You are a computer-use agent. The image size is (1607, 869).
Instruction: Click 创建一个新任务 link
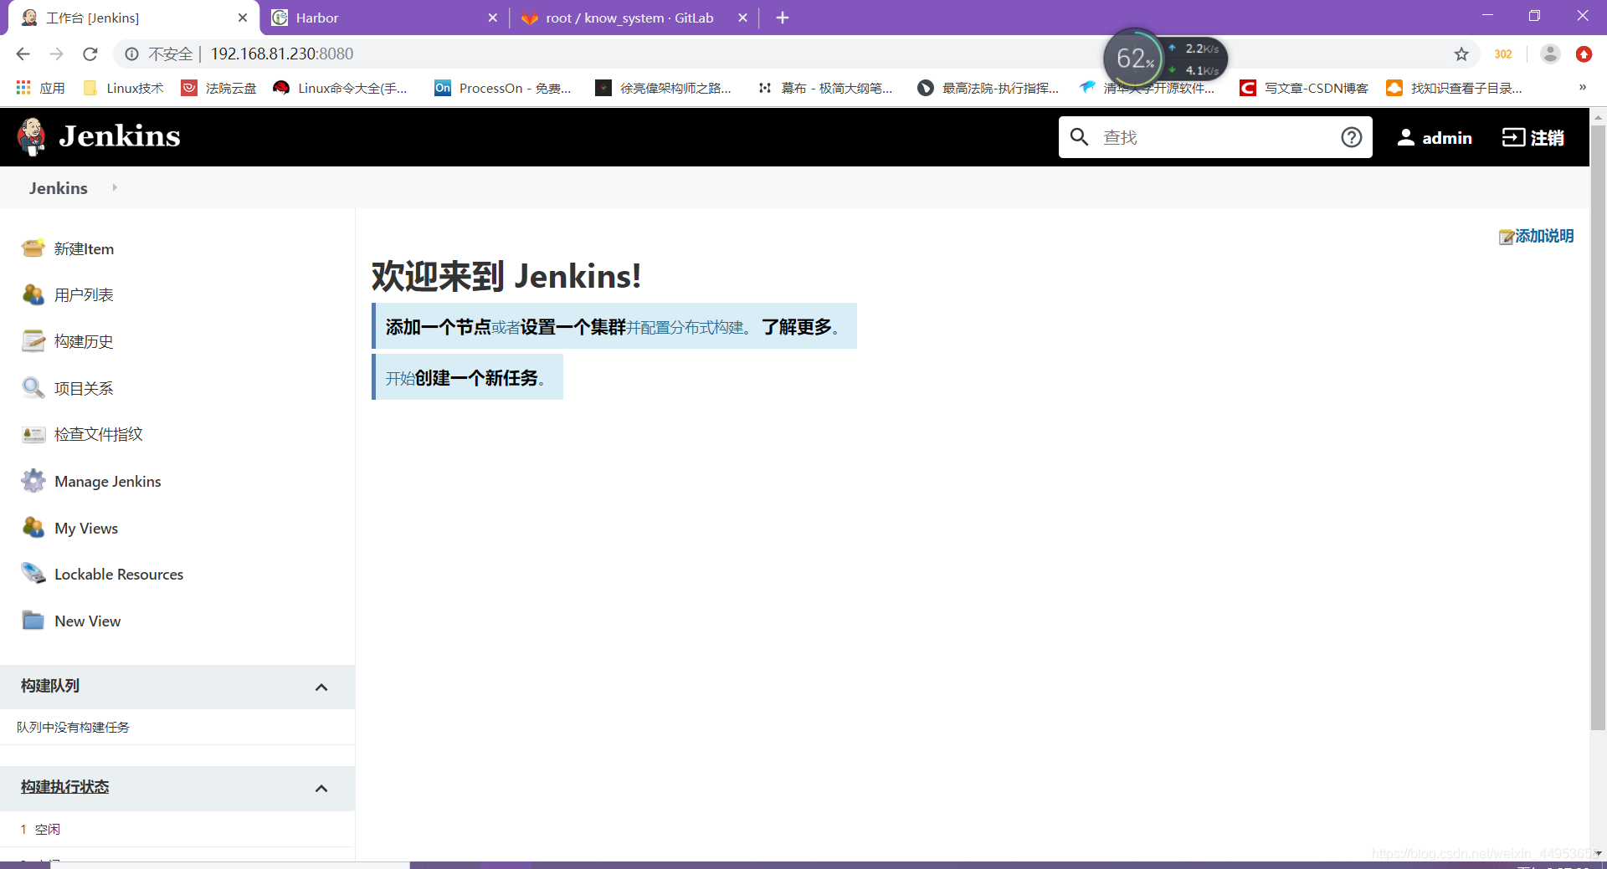[476, 378]
